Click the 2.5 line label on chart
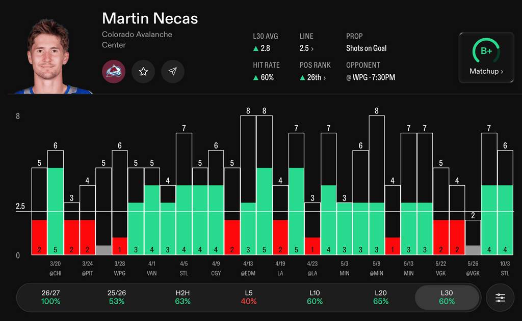 click(20, 207)
